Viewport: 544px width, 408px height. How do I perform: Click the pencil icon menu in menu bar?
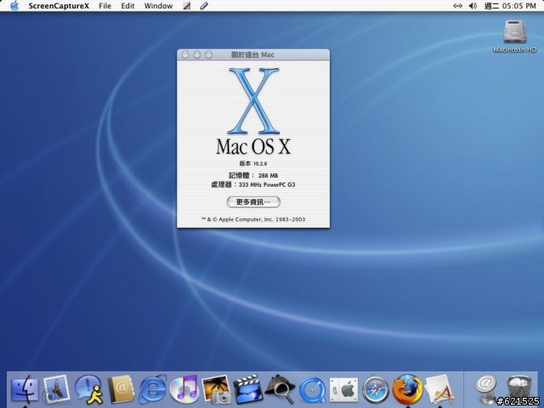click(204, 6)
